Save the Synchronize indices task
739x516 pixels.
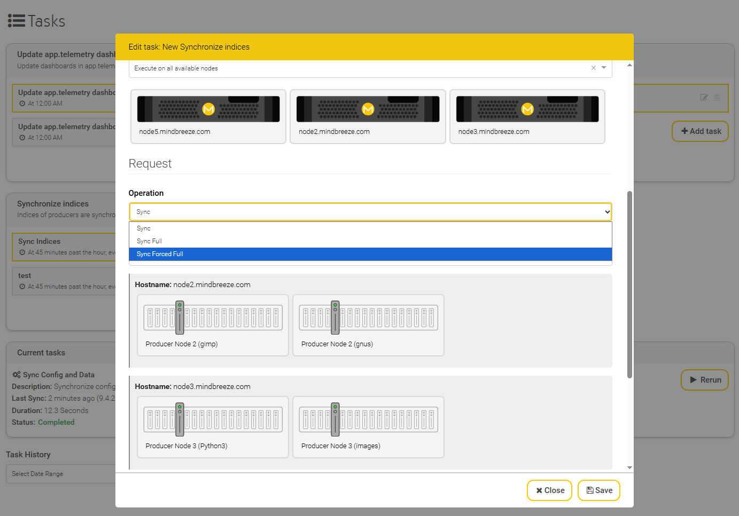(x=599, y=490)
